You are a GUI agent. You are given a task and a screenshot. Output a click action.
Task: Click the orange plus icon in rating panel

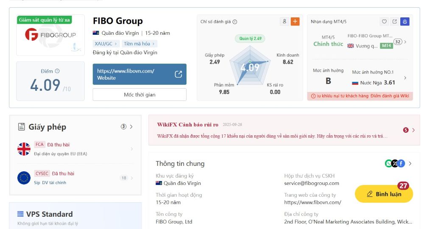point(295,22)
